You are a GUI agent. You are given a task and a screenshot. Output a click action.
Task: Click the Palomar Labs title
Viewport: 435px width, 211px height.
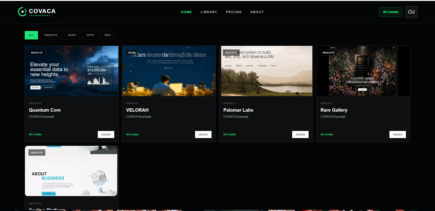click(238, 110)
